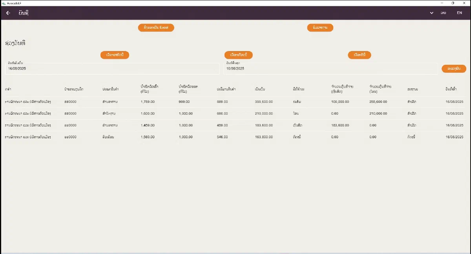Click the orange button beside end date
The height and width of the screenshot is (254, 471).
(454, 68)
